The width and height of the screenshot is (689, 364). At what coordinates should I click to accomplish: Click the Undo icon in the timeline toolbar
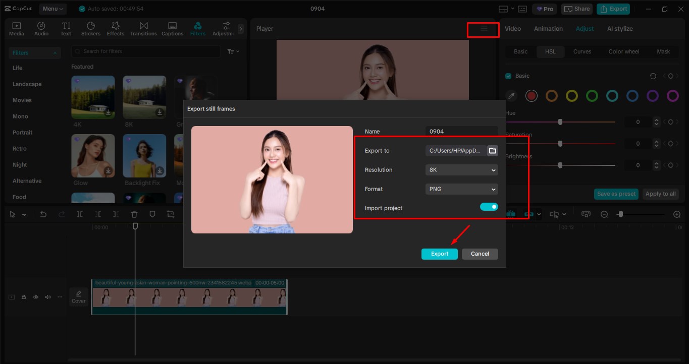tap(43, 214)
